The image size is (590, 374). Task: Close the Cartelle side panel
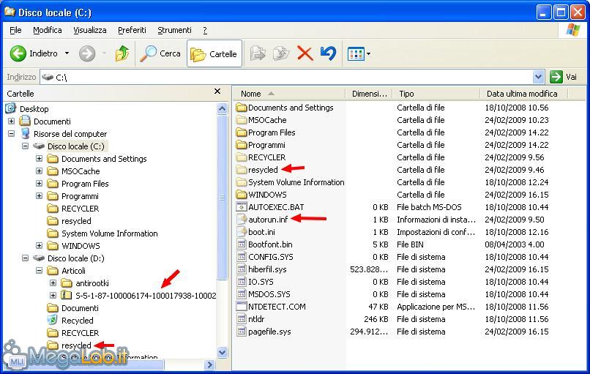(217, 92)
